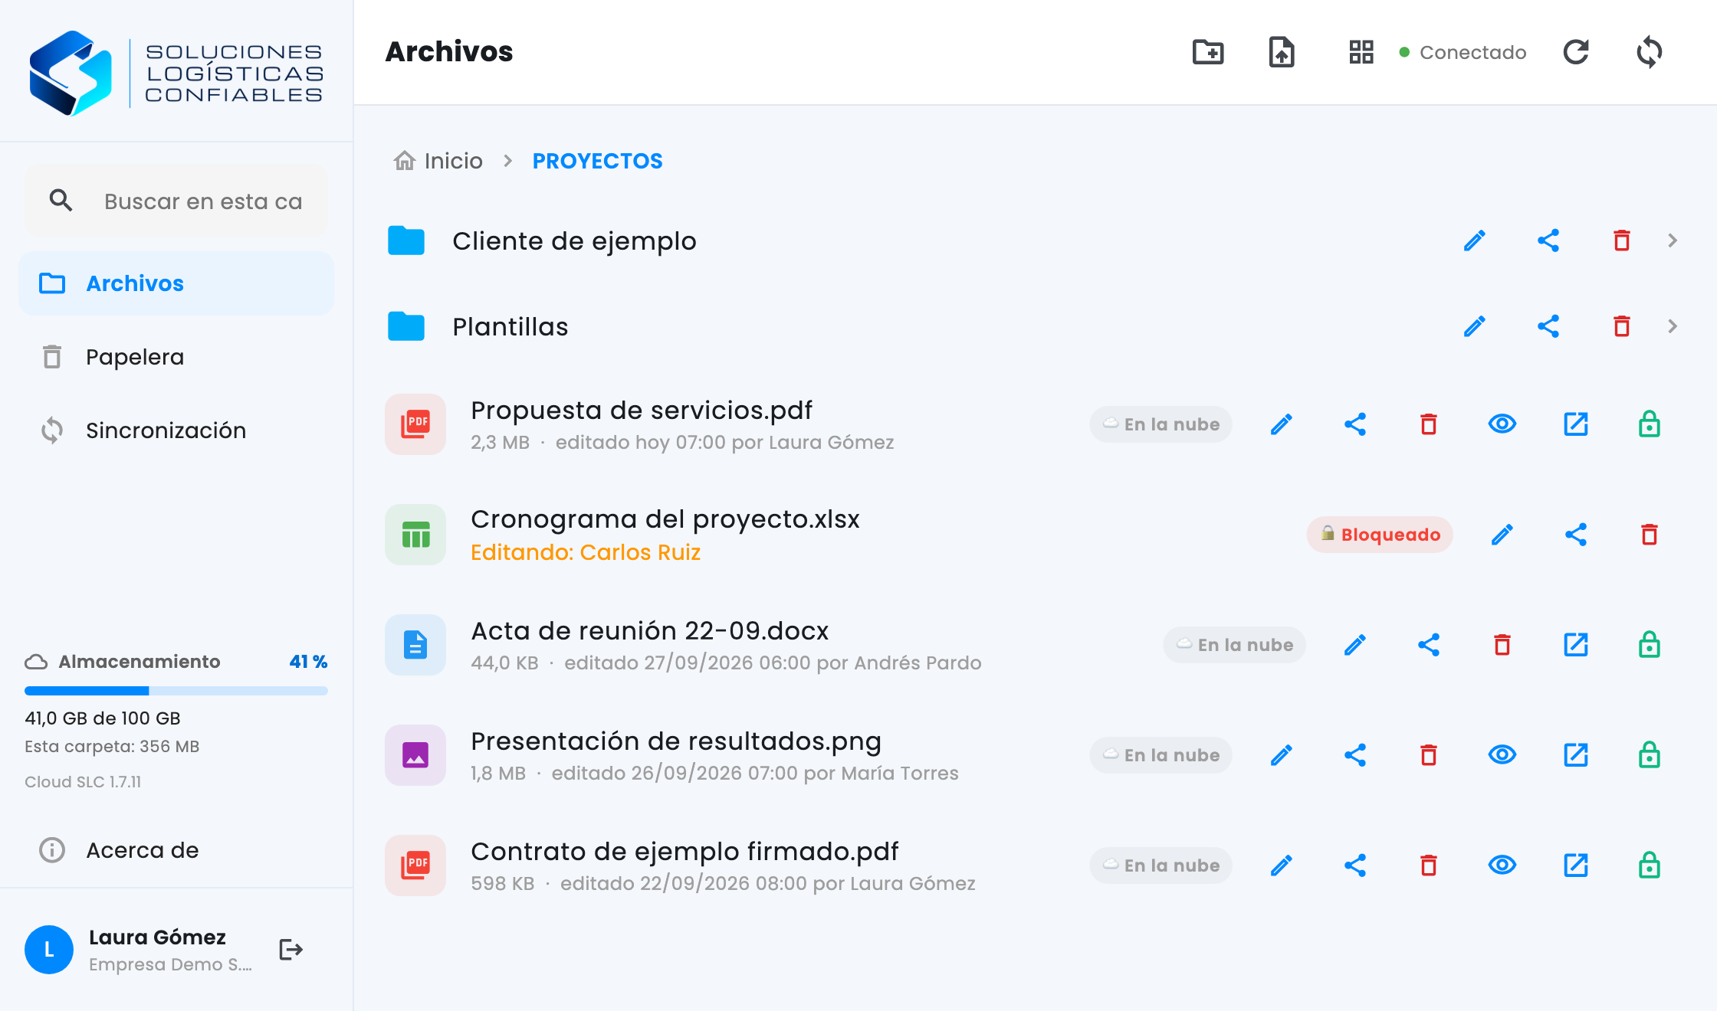
Task: Create a new folder from the header
Action: [x=1208, y=52]
